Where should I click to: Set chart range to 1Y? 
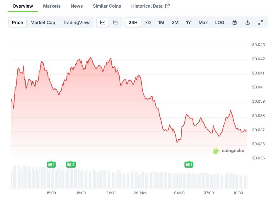click(x=189, y=22)
